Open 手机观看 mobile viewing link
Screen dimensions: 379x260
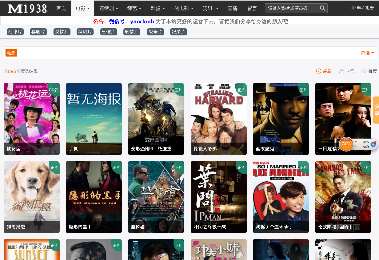click(362, 8)
